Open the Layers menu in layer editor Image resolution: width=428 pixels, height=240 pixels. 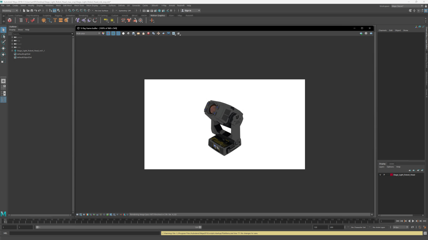[x=382, y=167]
